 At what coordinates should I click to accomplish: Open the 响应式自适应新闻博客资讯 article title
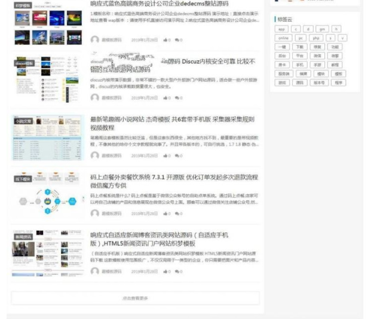coord(159,235)
